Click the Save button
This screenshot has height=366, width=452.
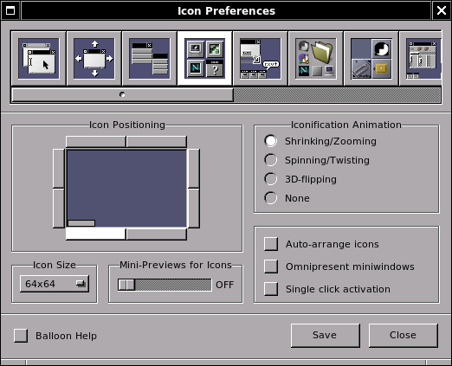[326, 335]
